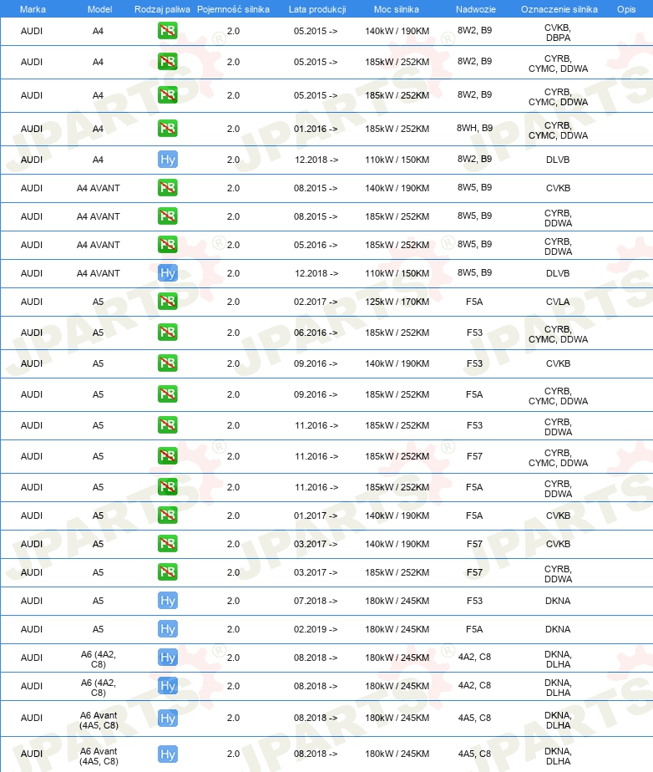Click the Opis column header
This screenshot has width=653, height=772.
(626, 9)
